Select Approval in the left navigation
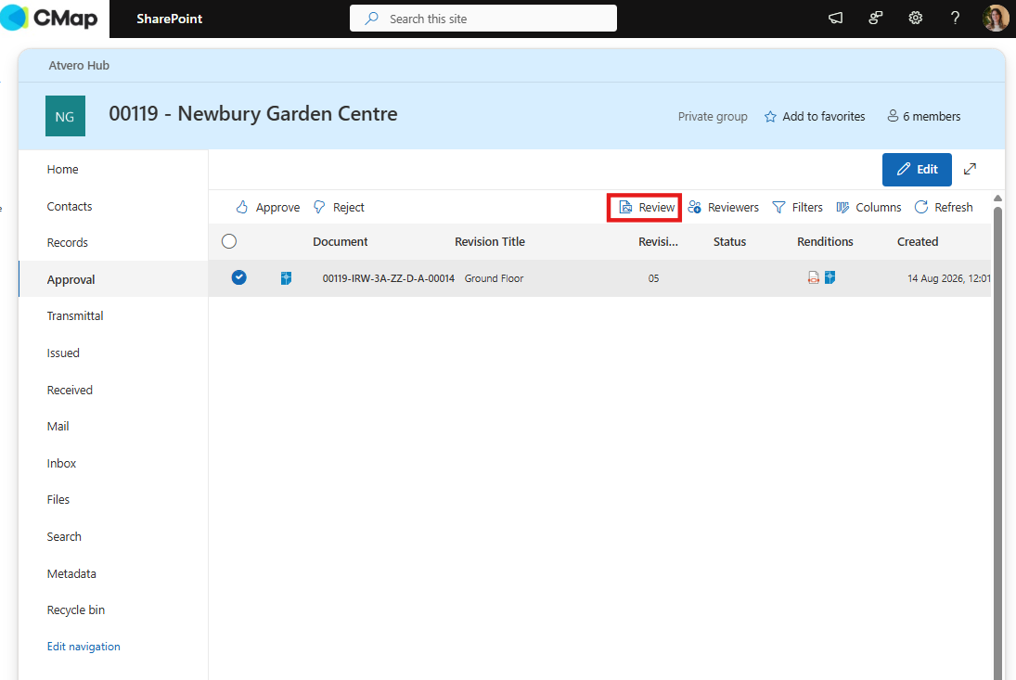Viewport: 1016px width, 680px height. 71,280
